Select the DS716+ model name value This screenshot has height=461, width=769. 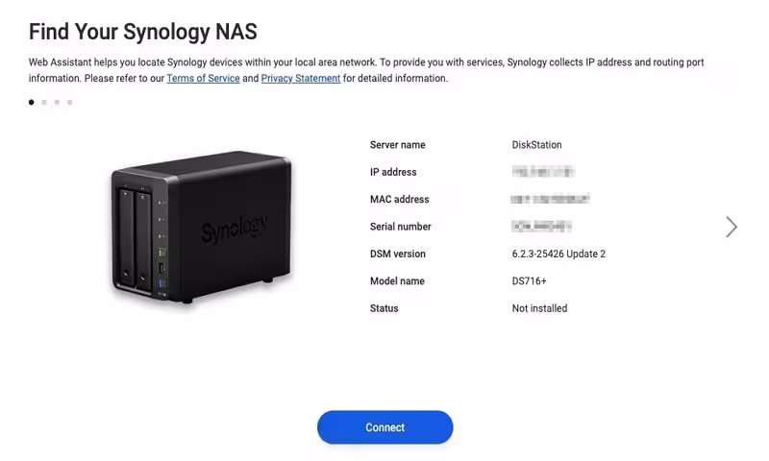[x=530, y=281]
